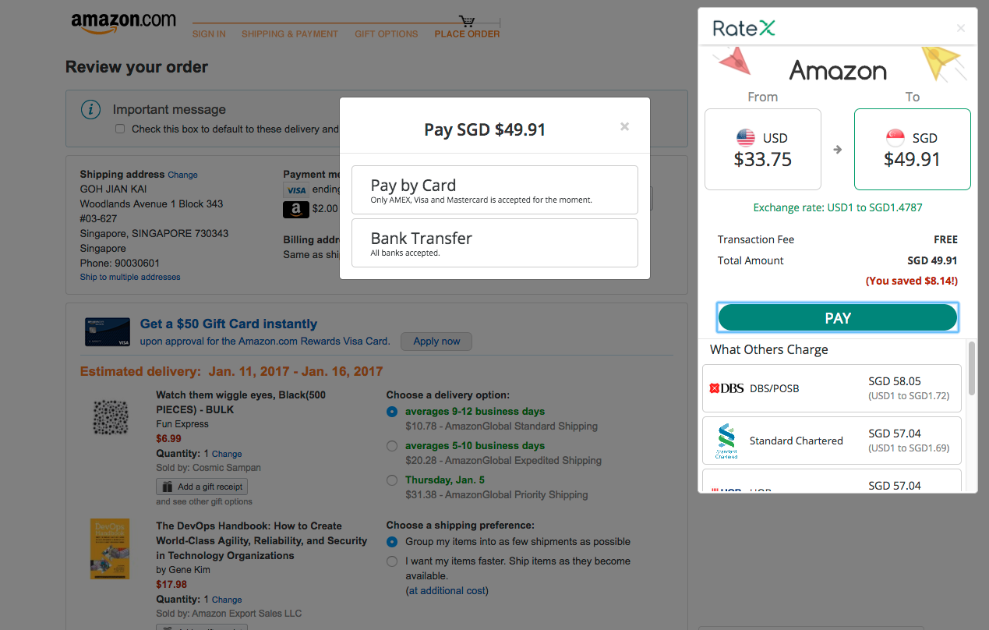The image size is (989, 630).
Task: Go to SHIPPING & PAYMENT step
Action: coord(290,34)
